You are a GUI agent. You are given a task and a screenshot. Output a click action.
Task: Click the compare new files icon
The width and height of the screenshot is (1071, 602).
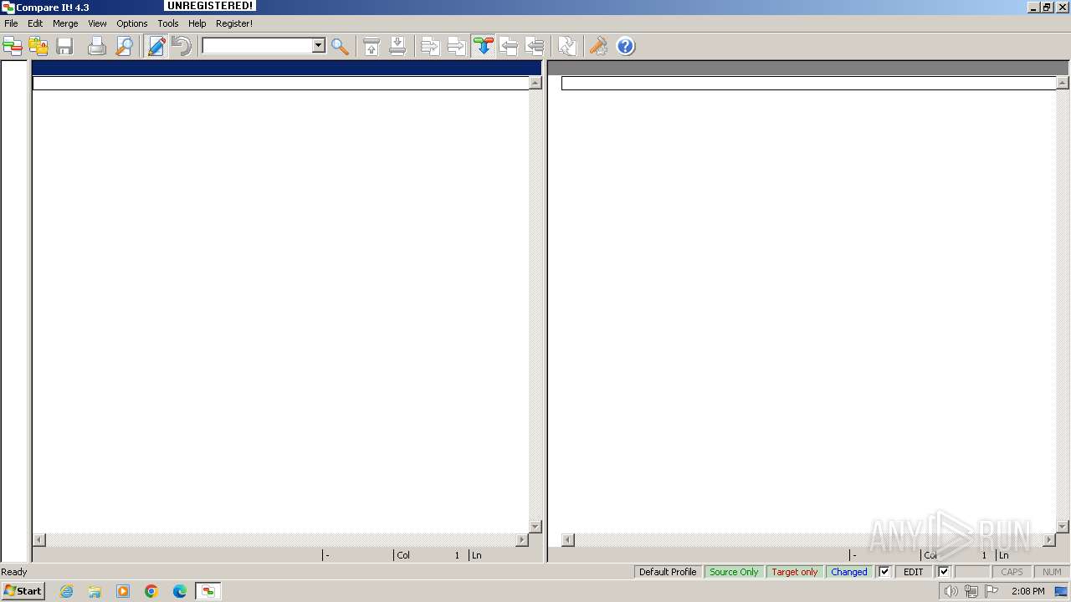tap(13, 46)
